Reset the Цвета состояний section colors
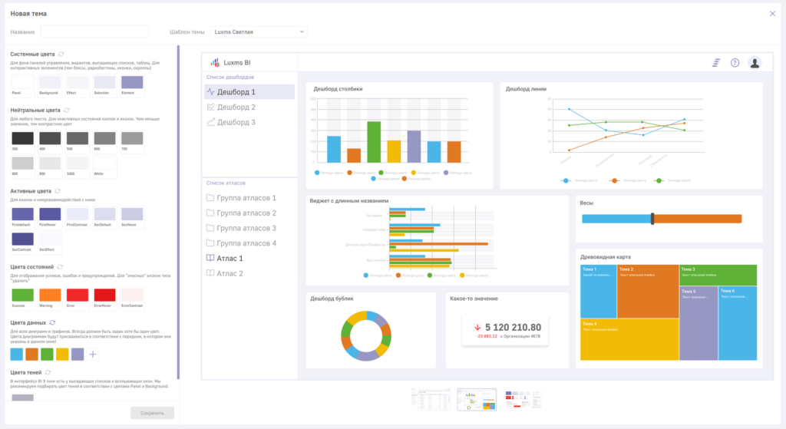786x429 pixels. pos(60,266)
